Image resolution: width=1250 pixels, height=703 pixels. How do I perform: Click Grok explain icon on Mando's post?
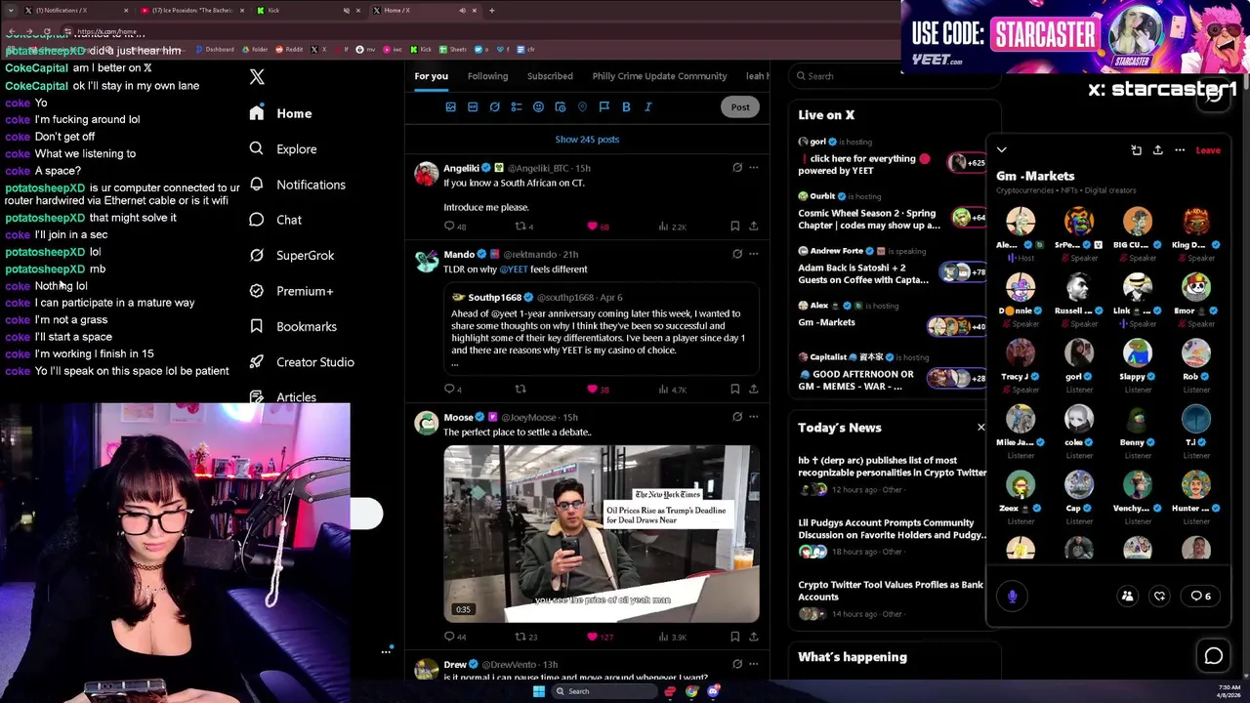coord(737,254)
